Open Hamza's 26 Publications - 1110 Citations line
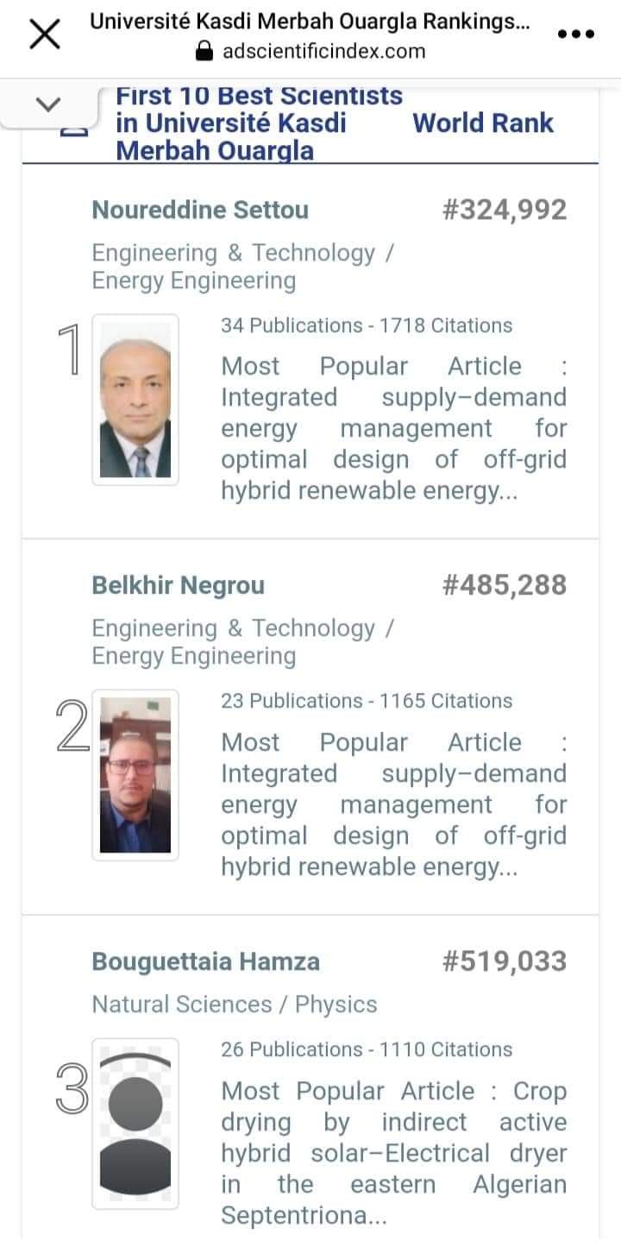The width and height of the screenshot is (621, 1247). point(367,1049)
